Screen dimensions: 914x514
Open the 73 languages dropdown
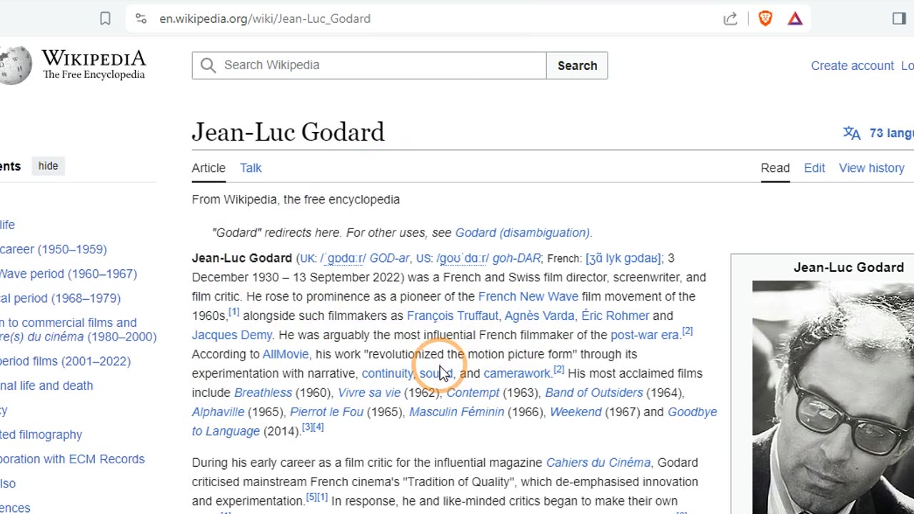[891, 133]
